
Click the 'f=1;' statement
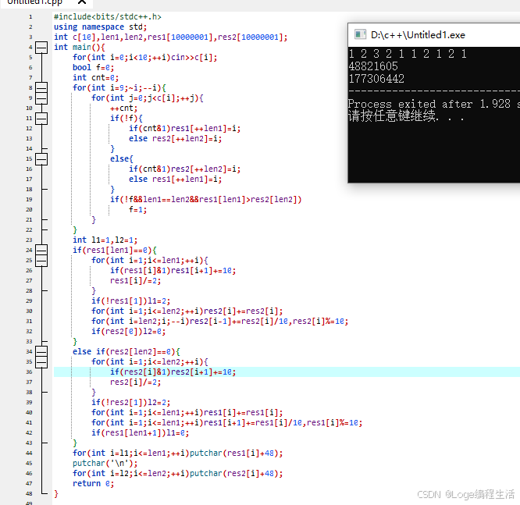coord(138,209)
